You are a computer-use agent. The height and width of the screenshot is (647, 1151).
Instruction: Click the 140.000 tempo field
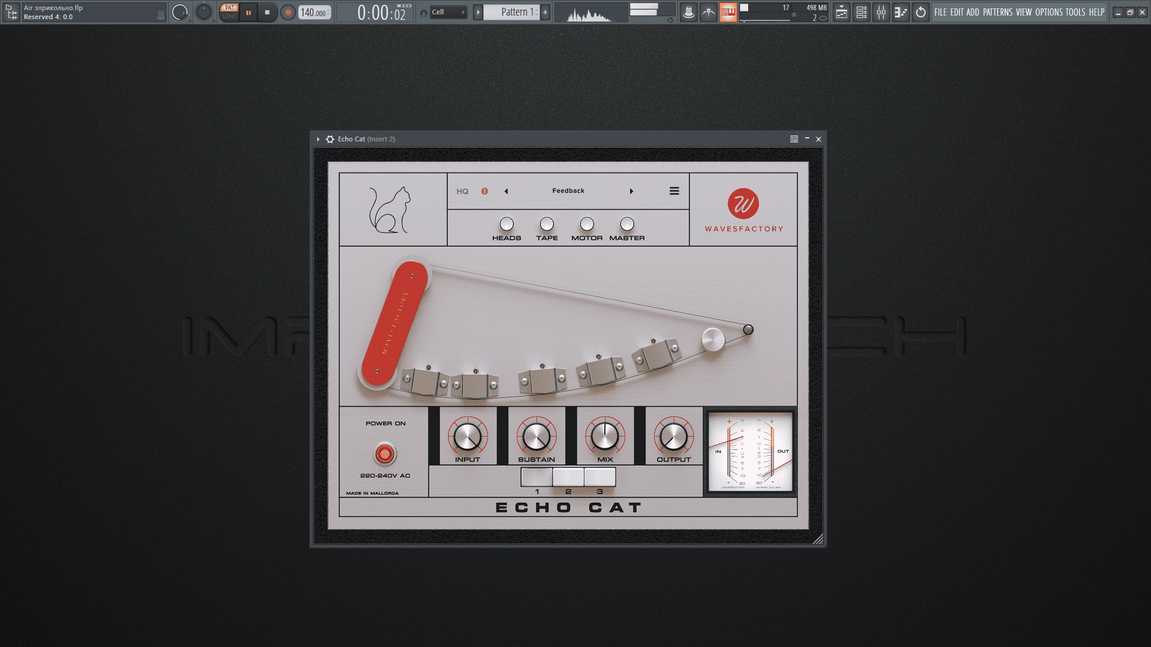coord(315,13)
